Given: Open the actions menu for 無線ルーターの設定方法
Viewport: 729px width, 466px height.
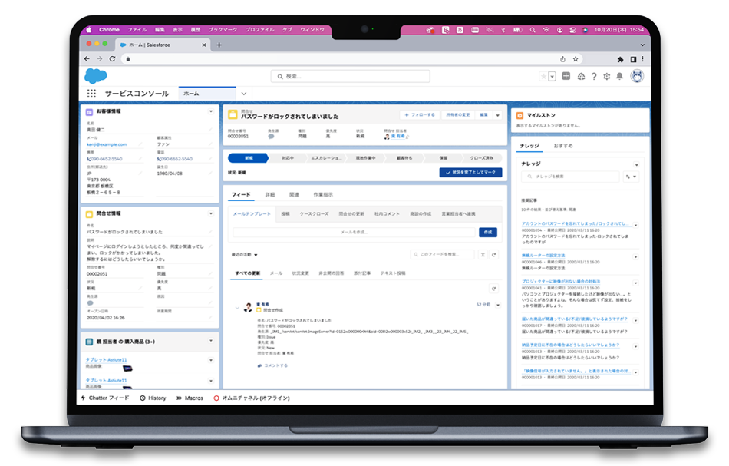Looking at the screenshot, I should 635,256.
